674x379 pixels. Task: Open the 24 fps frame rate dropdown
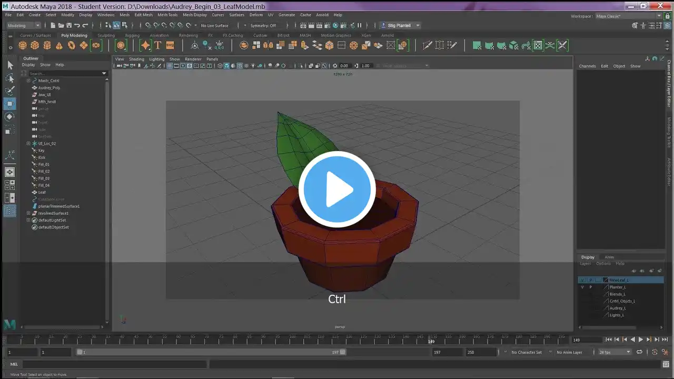[x=614, y=352]
